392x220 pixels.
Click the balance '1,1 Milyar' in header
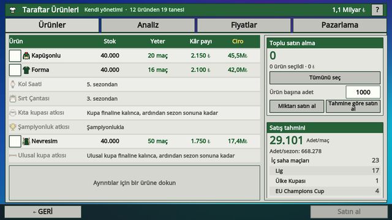click(x=349, y=10)
